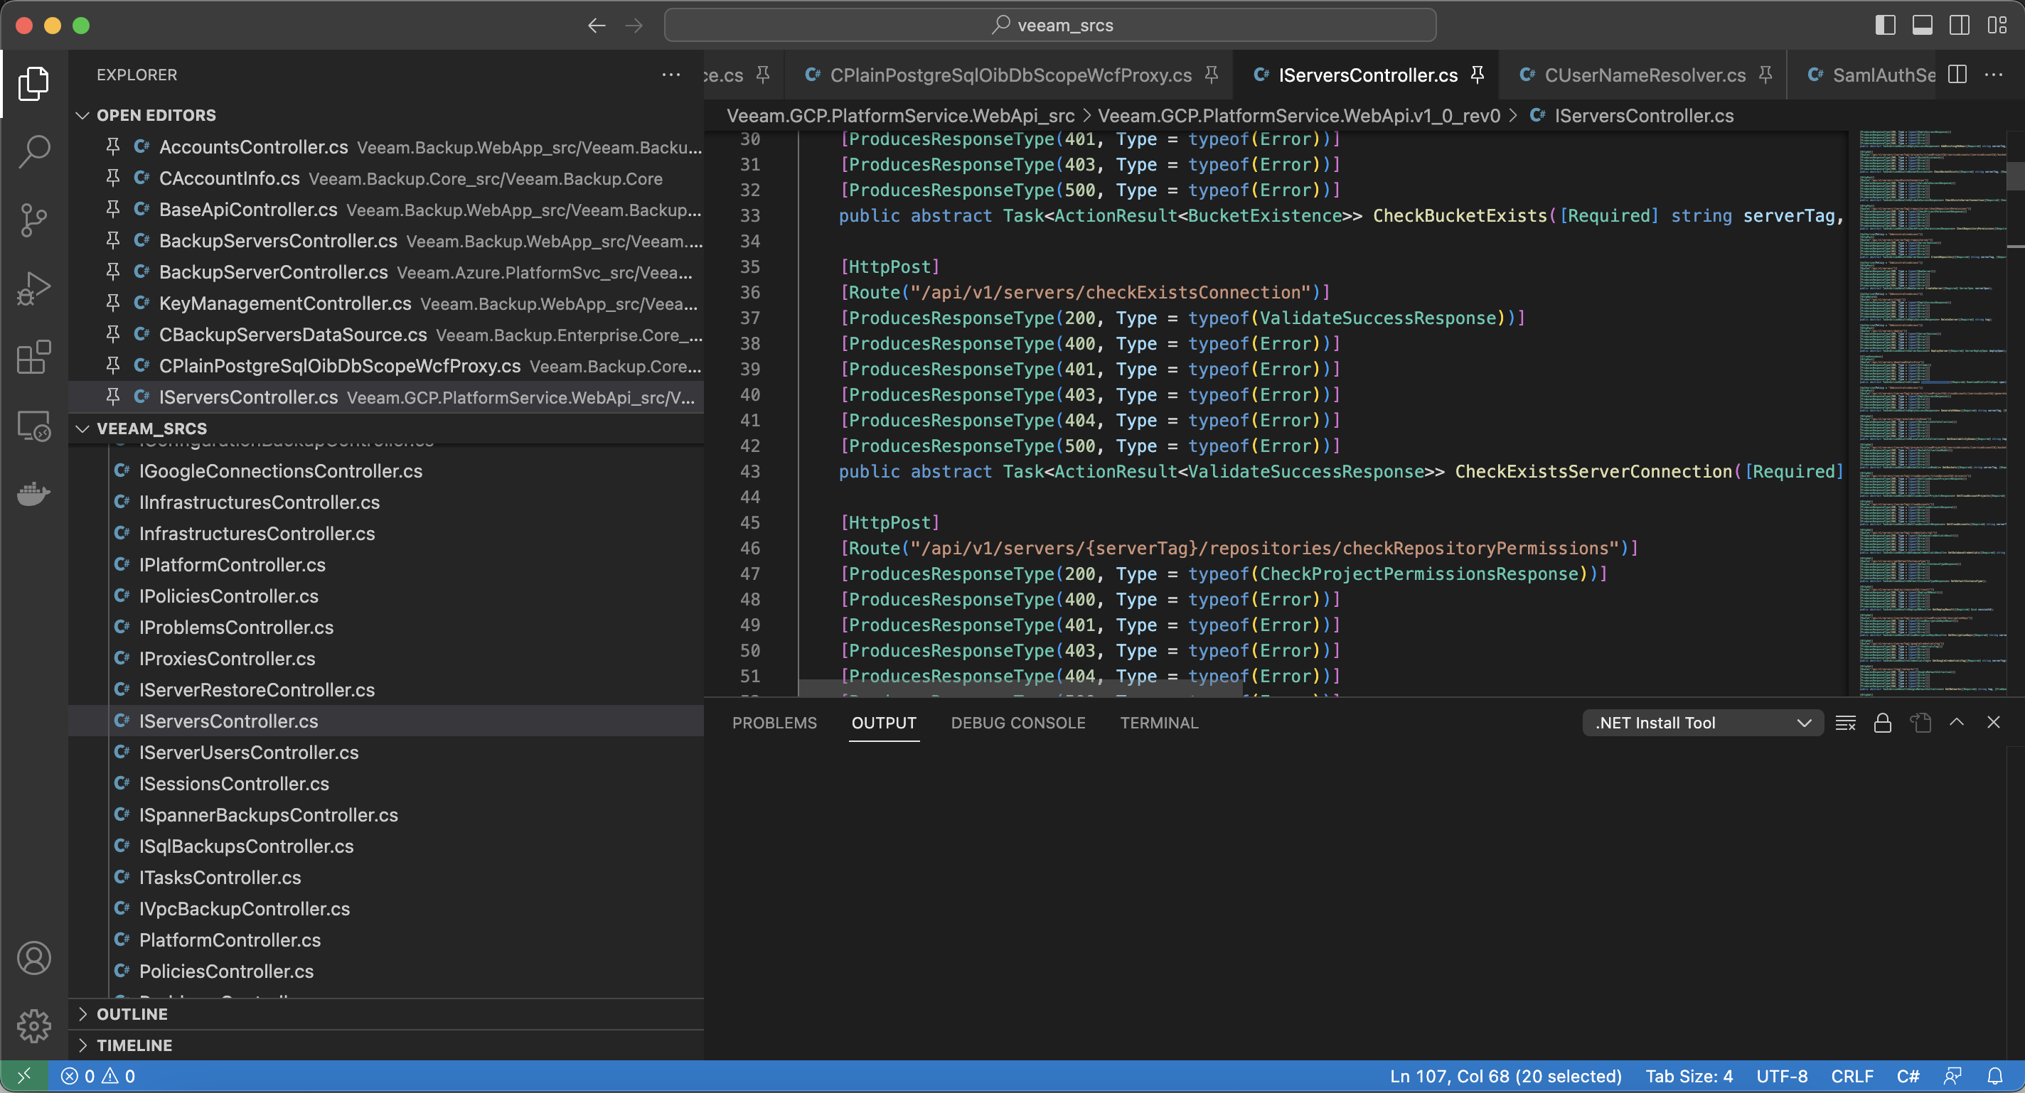
Task: Open the Docker view icon
Action: [34, 494]
